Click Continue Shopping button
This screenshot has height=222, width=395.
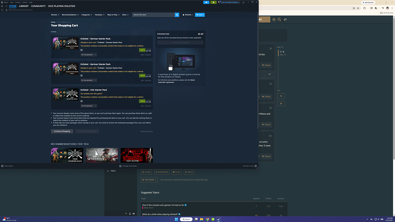62,131
